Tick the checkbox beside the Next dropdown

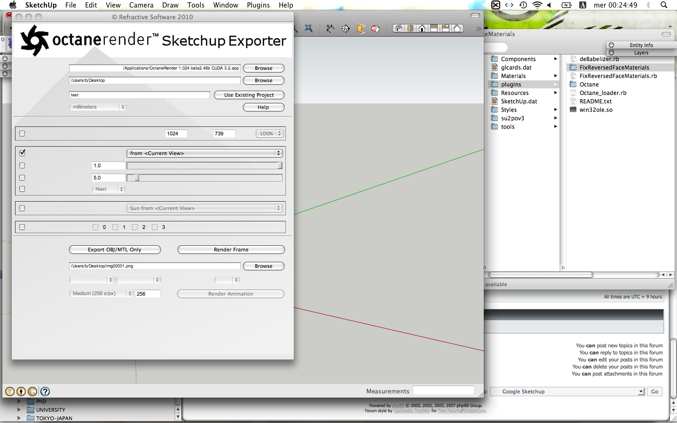pyautogui.click(x=22, y=189)
